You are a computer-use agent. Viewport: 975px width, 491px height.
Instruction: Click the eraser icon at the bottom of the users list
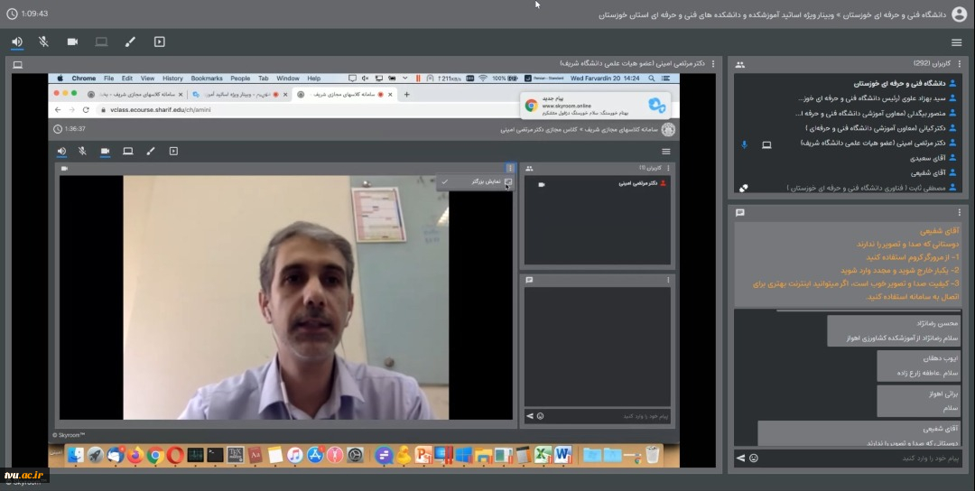pos(743,188)
